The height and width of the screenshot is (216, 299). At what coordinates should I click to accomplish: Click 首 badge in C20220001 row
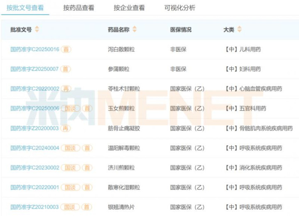coord(87,187)
